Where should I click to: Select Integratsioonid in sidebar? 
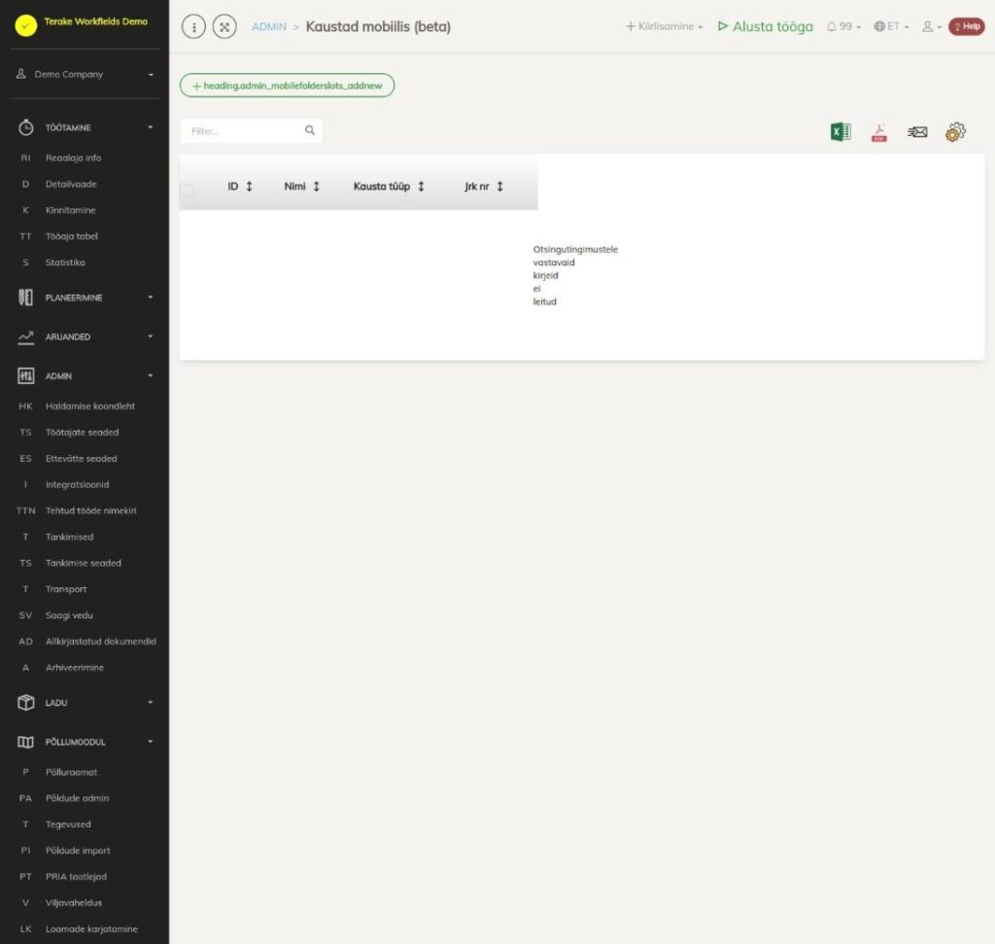[78, 484]
